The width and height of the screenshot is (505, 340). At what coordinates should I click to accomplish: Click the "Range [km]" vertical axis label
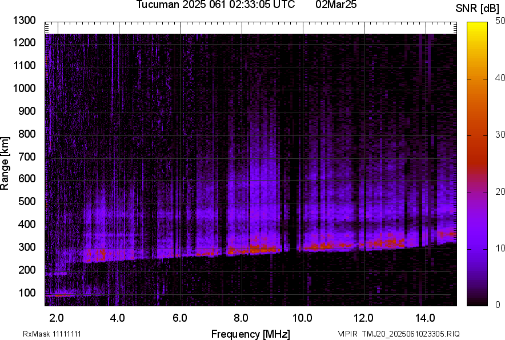pyautogui.click(x=5, y=163)
